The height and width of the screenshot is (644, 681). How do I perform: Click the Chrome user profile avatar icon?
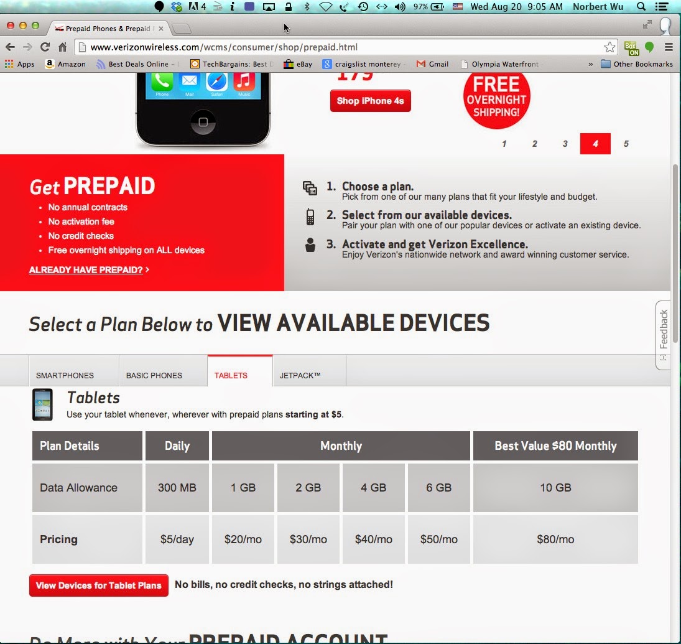[x=665, y=26]
